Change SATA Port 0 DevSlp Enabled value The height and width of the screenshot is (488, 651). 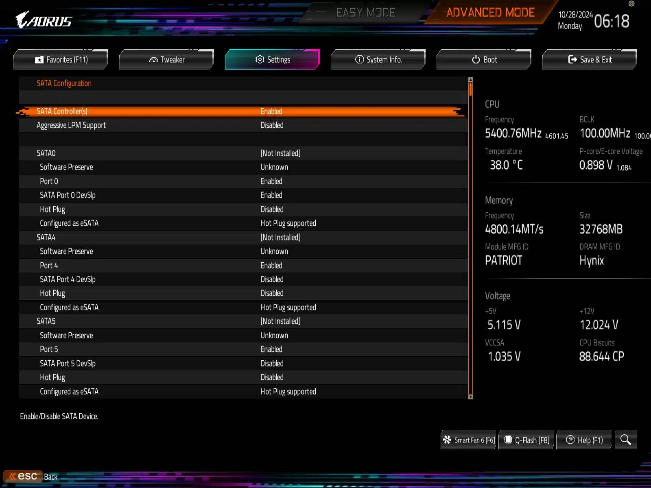coord(271,195)
